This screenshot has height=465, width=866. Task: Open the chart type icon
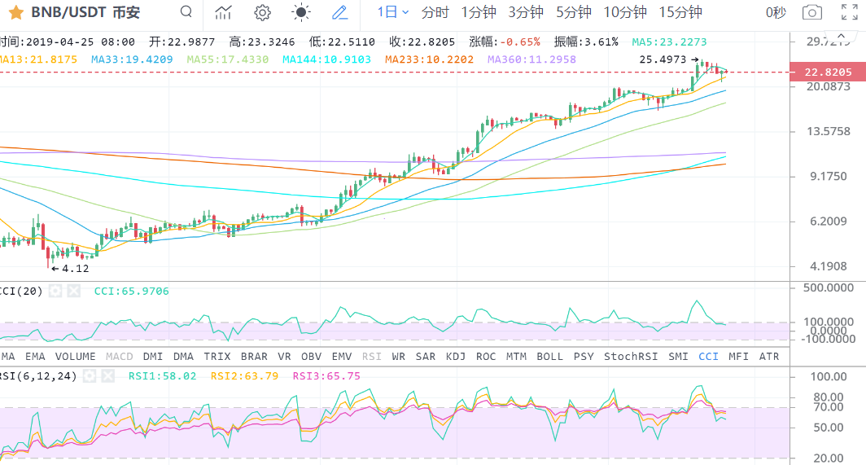click(x=223, y=12)
